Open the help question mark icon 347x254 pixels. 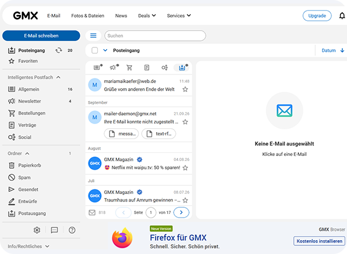[72, 230]
